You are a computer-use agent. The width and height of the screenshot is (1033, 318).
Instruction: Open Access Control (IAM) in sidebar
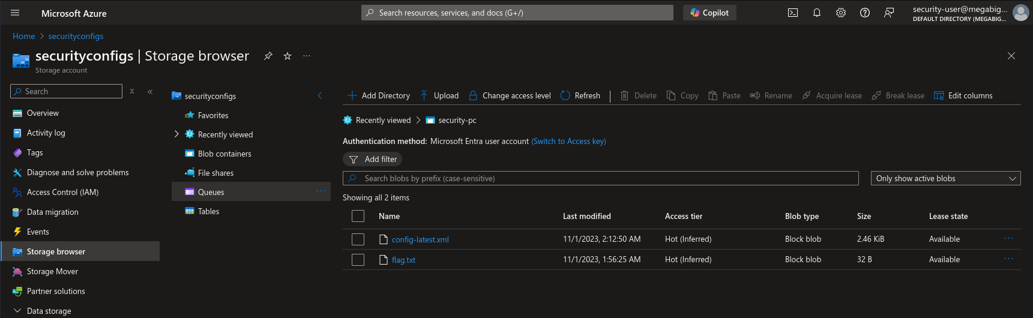(62, 192)
